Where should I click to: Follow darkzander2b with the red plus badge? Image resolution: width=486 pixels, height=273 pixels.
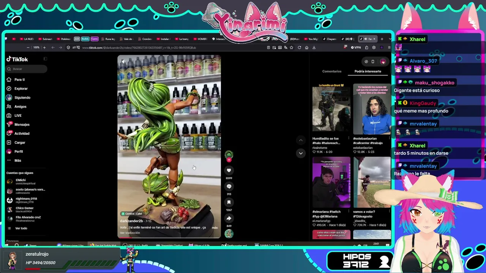(229, 160)
